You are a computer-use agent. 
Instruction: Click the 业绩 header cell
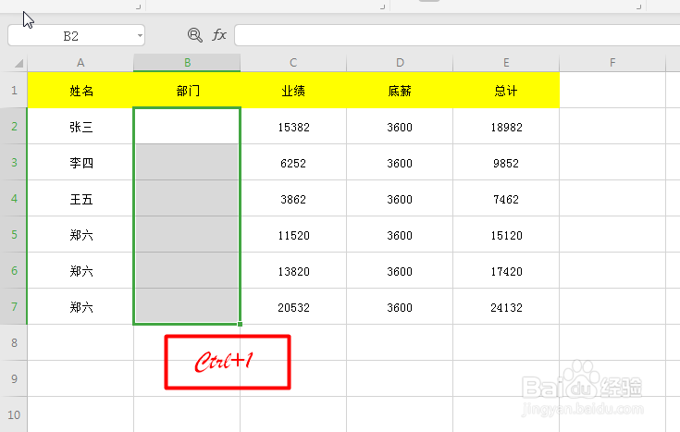[x=293, y=91]
